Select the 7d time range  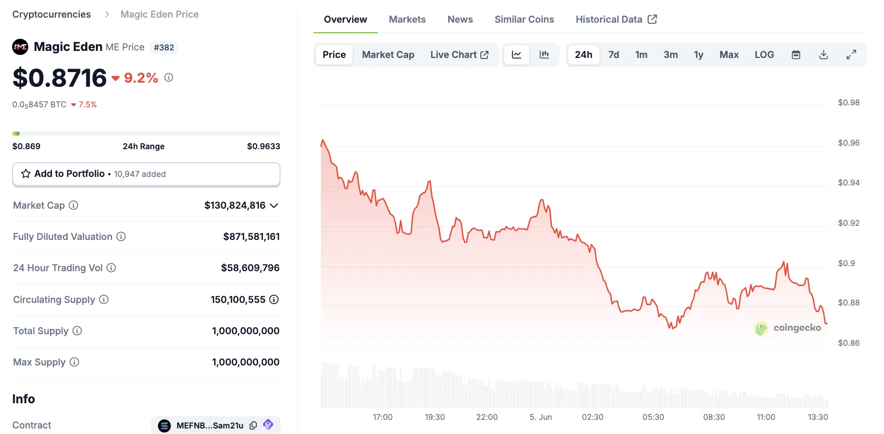(x=614, y=54)
